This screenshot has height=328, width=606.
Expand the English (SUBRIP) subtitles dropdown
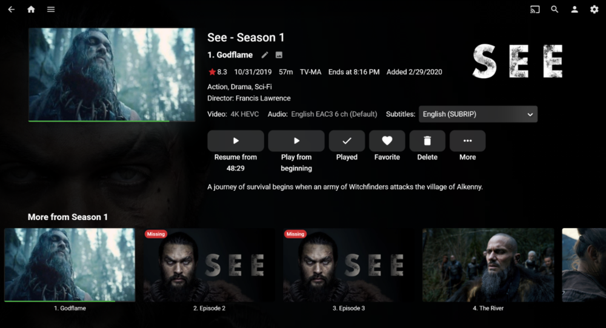[x=478, y=114]
